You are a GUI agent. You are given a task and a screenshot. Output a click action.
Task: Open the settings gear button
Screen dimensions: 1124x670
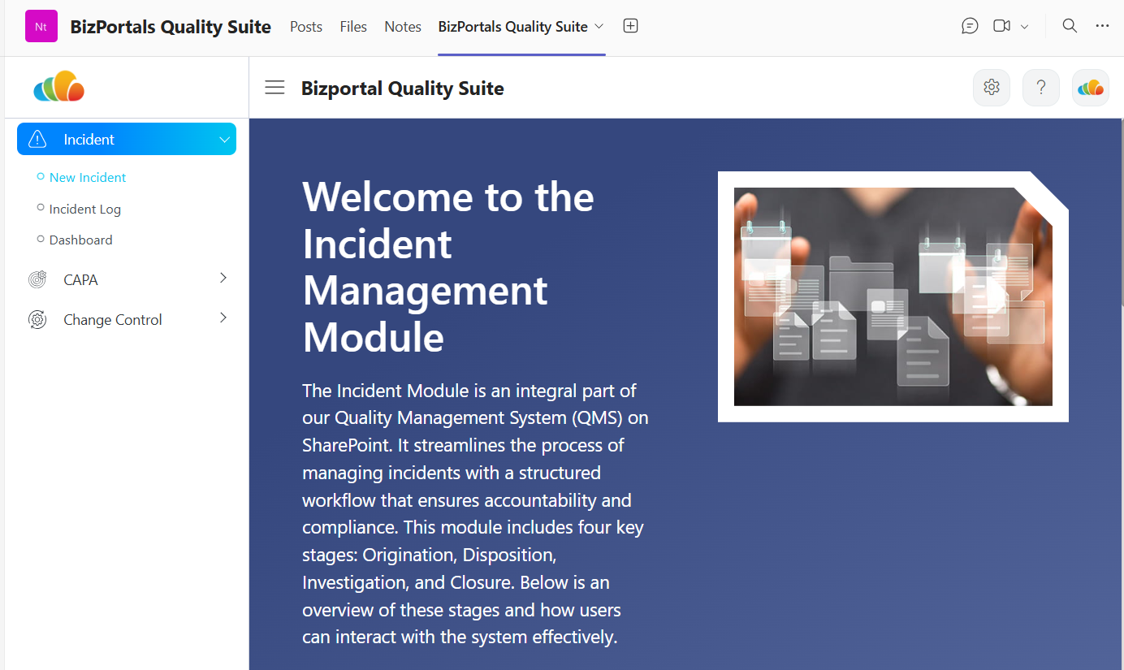(992, 88)
